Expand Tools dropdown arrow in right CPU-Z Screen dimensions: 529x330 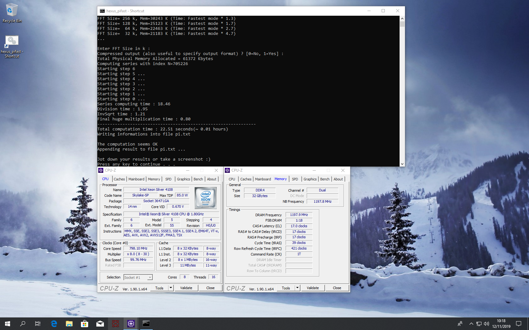click(x=297, y=288)
